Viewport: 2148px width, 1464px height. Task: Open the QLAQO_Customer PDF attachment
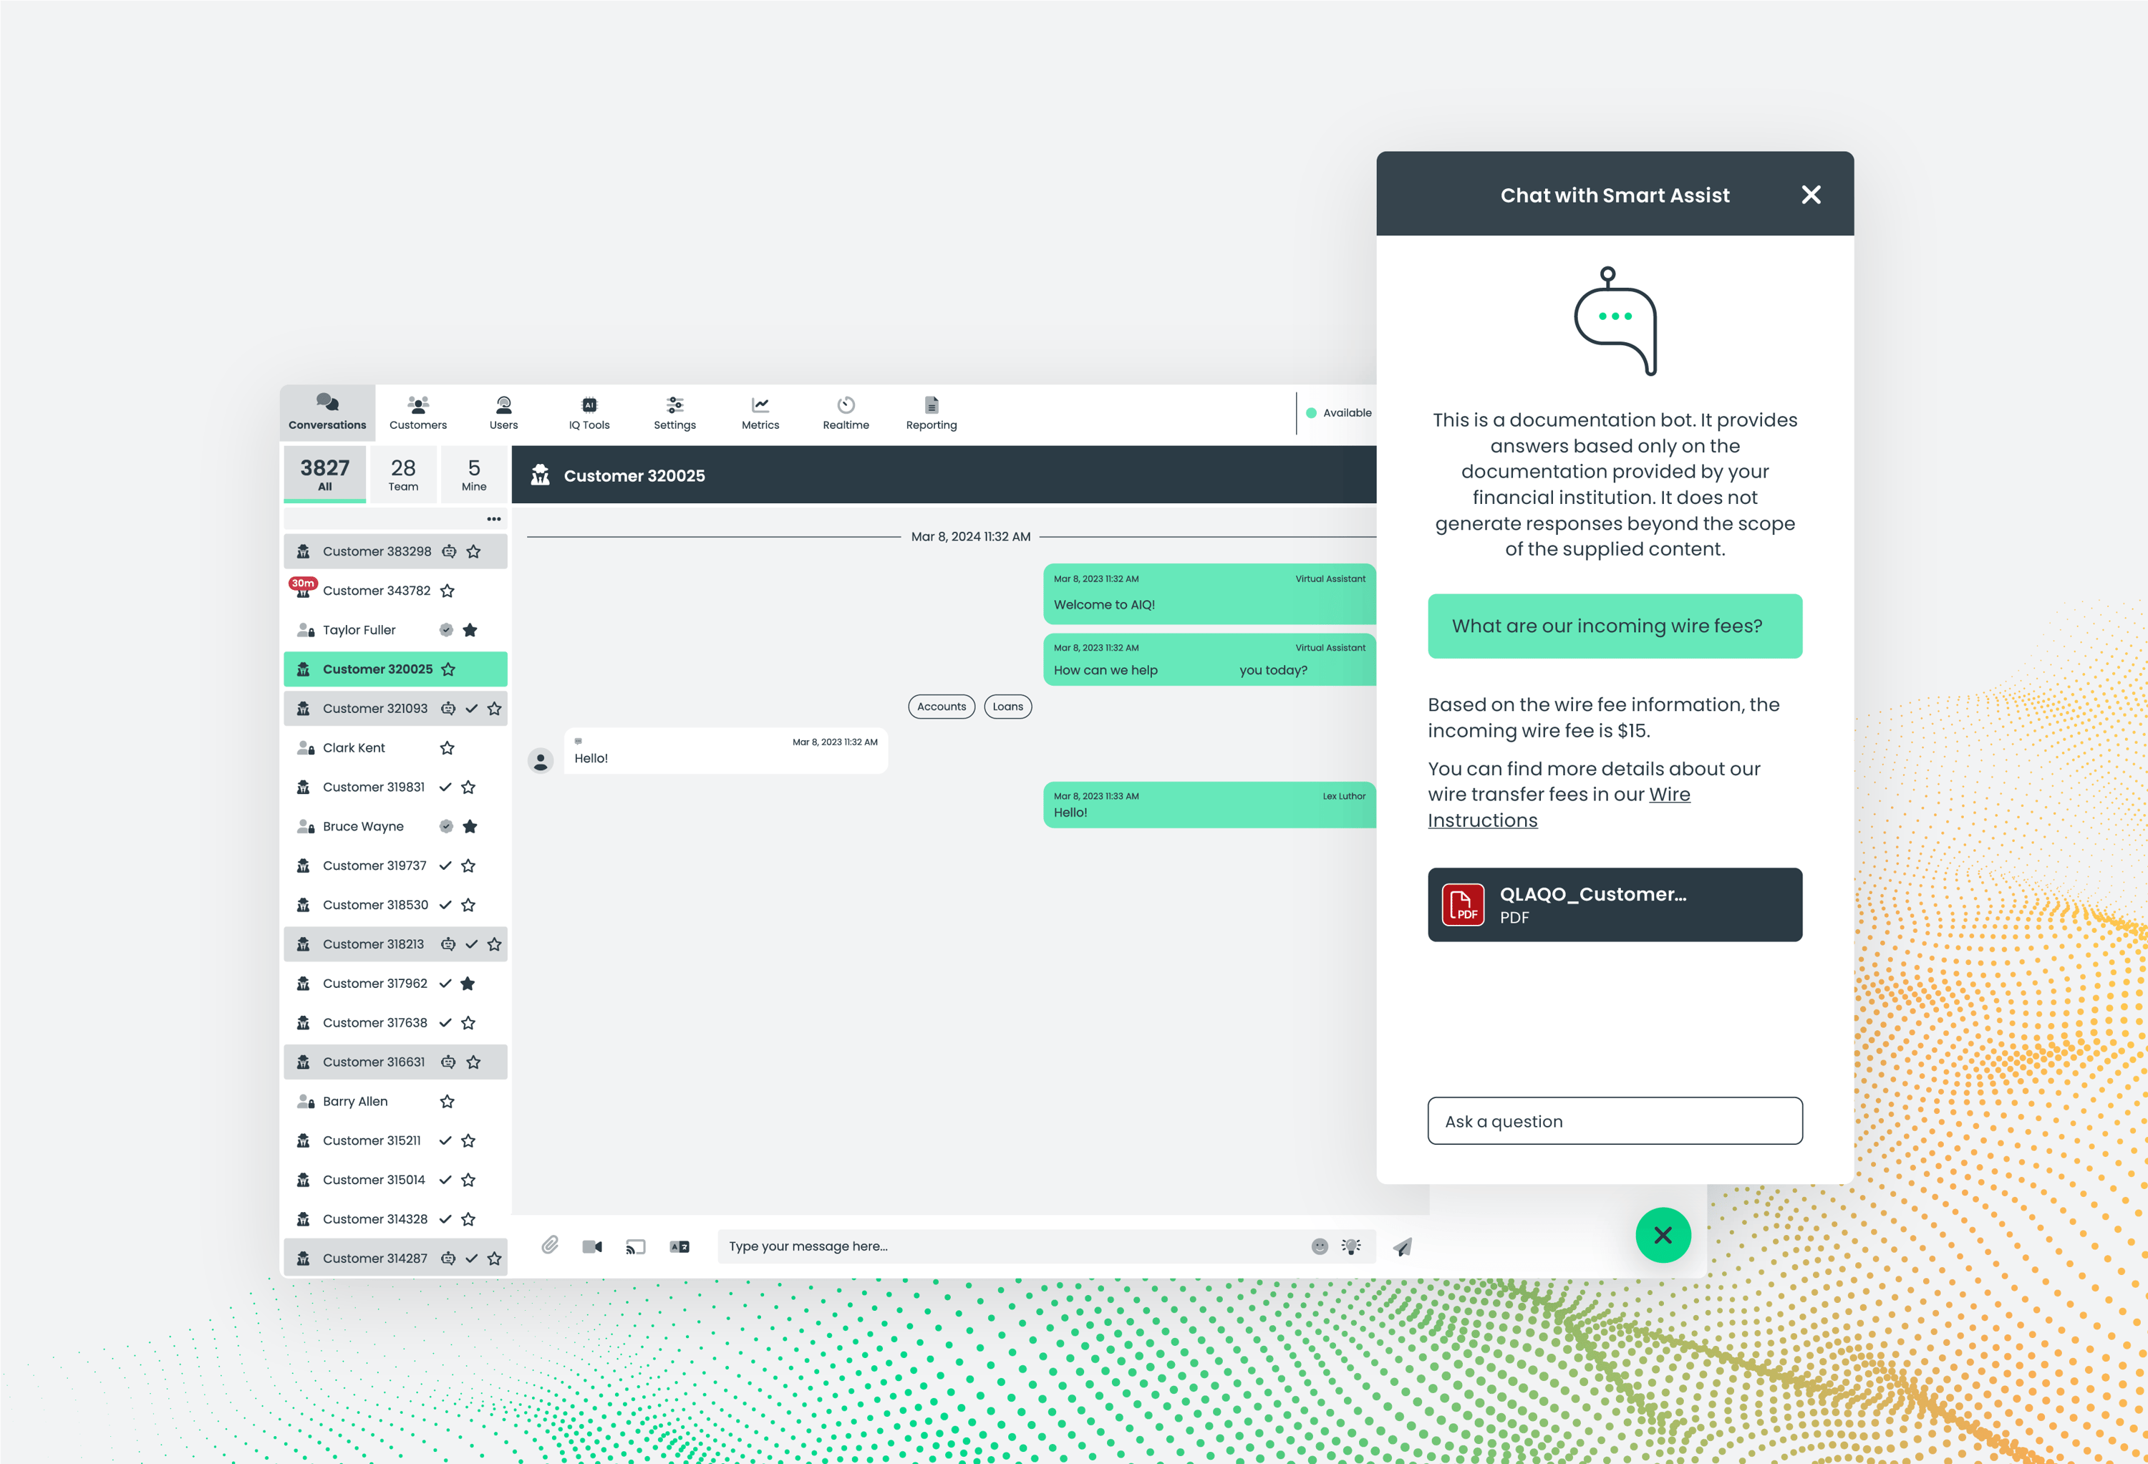[x=1615, y=905]
